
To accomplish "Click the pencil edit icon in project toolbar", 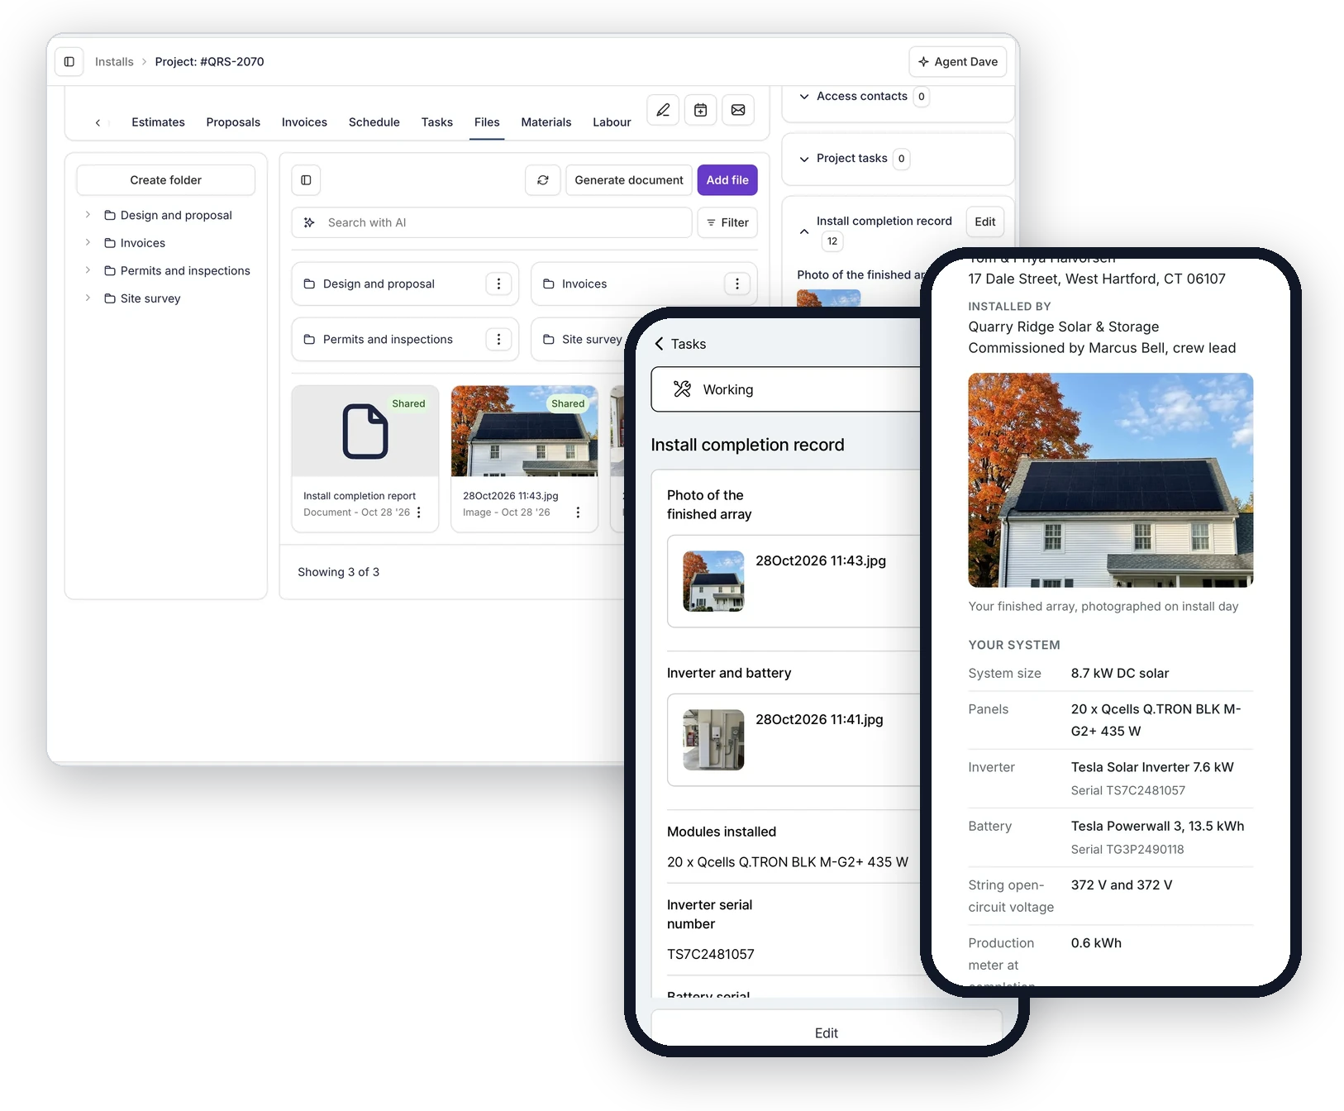I will (x=663, y=110).
